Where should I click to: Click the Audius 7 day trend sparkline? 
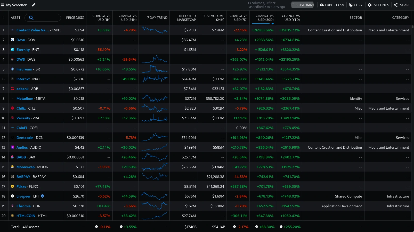click(x=155, y=147)
